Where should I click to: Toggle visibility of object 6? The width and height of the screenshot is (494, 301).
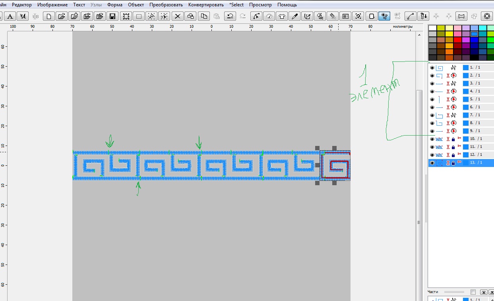click(432, 107)
